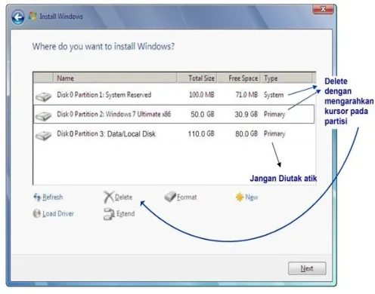This screenshot has width=375, height=294.
Task: Close the Install Windows dialog
Action: click(x=323, y=9)
